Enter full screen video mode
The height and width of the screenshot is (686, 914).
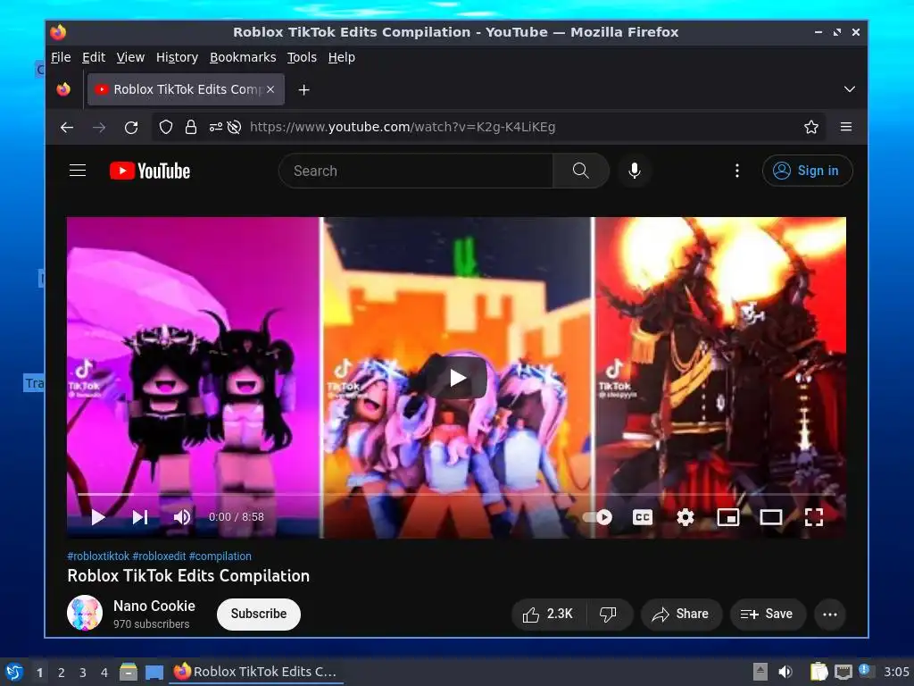click(x=814, y=517)
